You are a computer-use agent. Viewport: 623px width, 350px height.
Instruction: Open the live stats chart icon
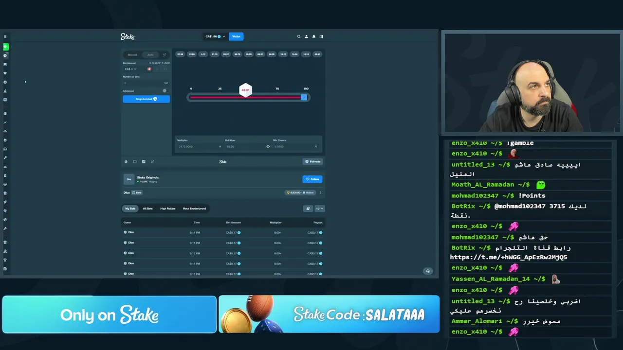tap(144, 161)
